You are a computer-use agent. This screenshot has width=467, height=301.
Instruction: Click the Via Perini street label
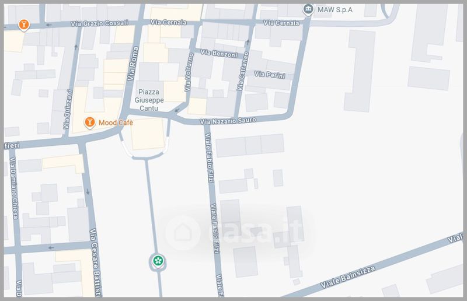tap(270, 75)
